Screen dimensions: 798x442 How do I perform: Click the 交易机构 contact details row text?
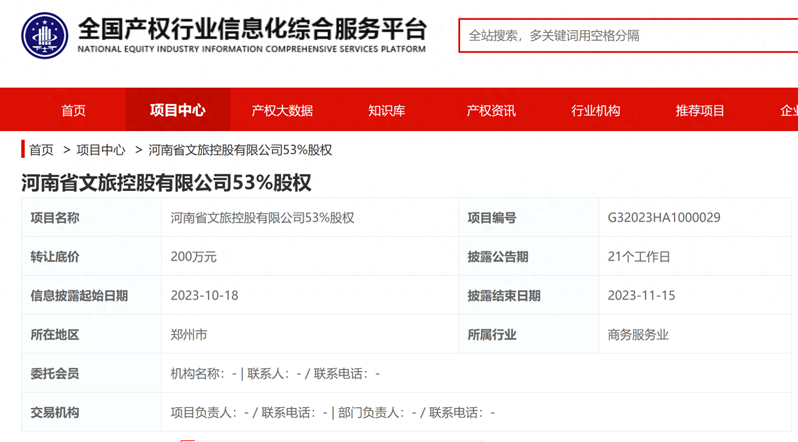(333, 412)
